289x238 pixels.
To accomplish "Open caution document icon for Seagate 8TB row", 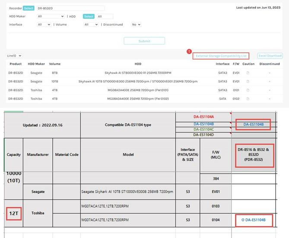I will [x=248, y=73].
